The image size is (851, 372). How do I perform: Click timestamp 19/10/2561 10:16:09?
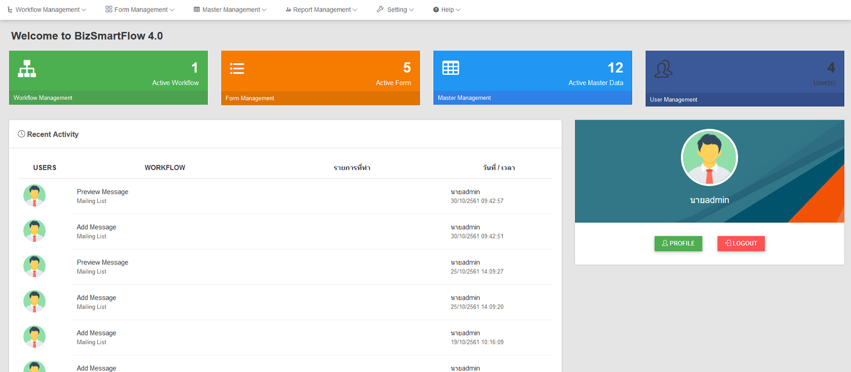[477, 342]
